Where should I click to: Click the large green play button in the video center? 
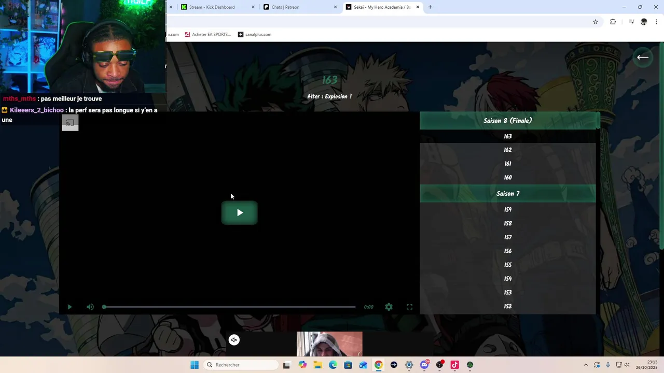(239, 212)
